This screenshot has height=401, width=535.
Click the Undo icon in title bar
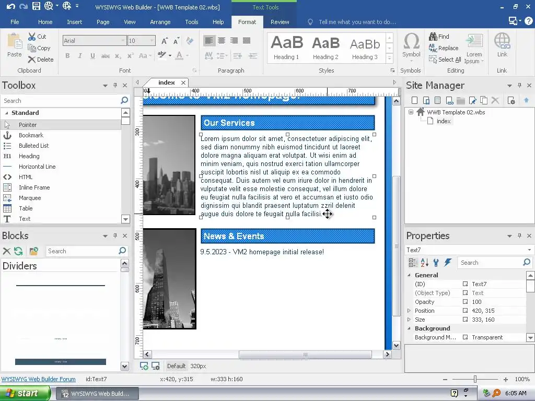click(10, 6)
